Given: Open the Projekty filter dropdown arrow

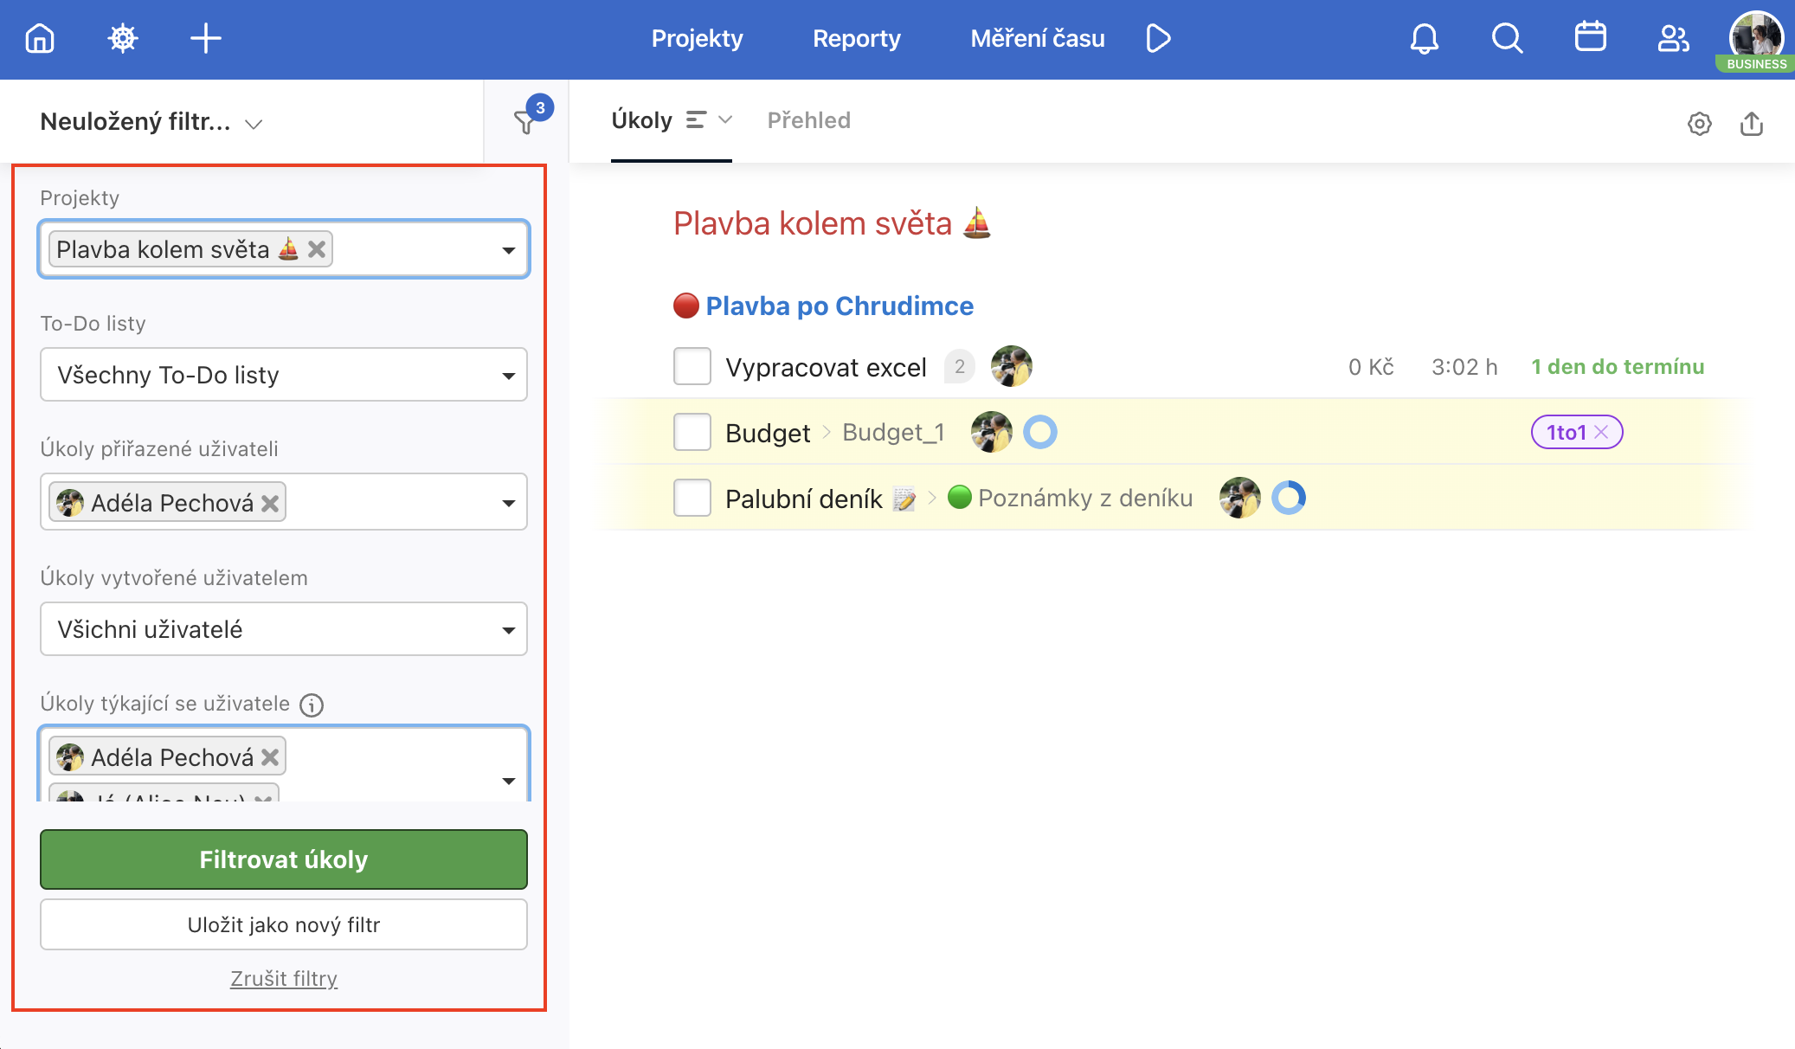Looking at the screenshot, I should pyautogui.click(x=509, y=250).
